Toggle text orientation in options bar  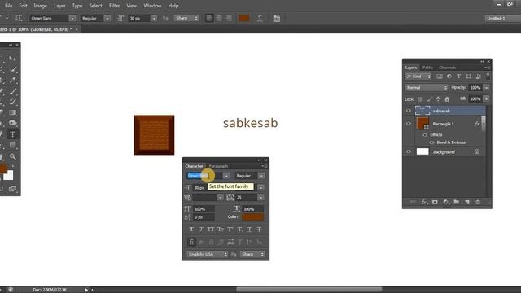click(19, 18)
